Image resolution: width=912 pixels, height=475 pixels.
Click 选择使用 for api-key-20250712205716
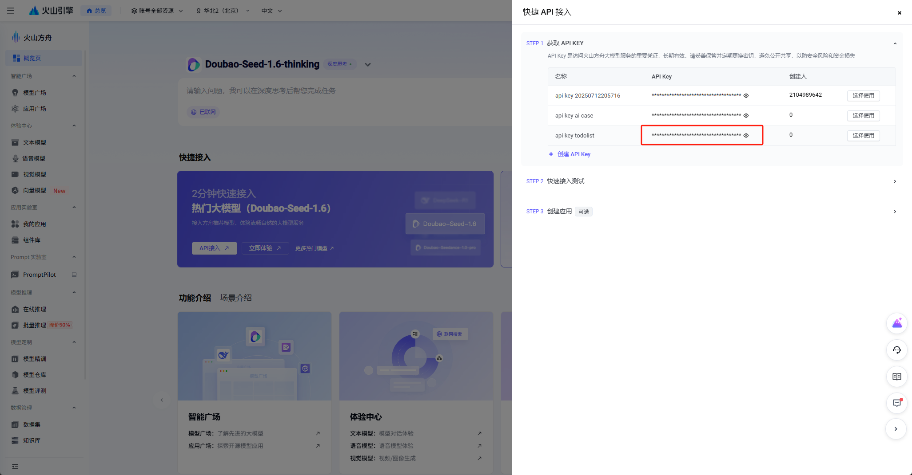point(863,96)
